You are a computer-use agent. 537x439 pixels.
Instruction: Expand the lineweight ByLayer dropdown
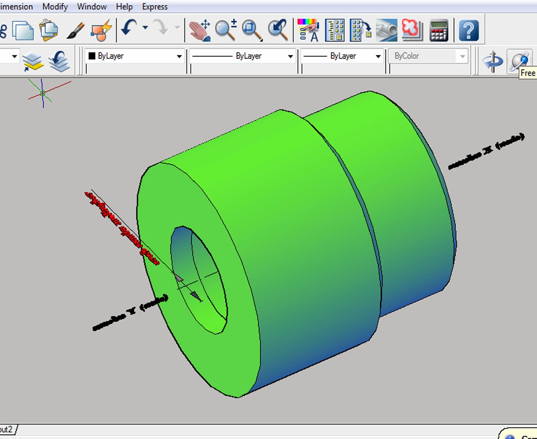point(377,56)
